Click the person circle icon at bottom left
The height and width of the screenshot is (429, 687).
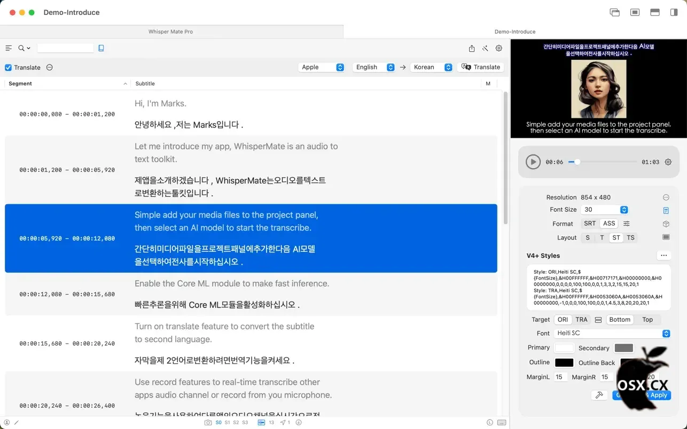pyautogui.click(x=7, y=423)
